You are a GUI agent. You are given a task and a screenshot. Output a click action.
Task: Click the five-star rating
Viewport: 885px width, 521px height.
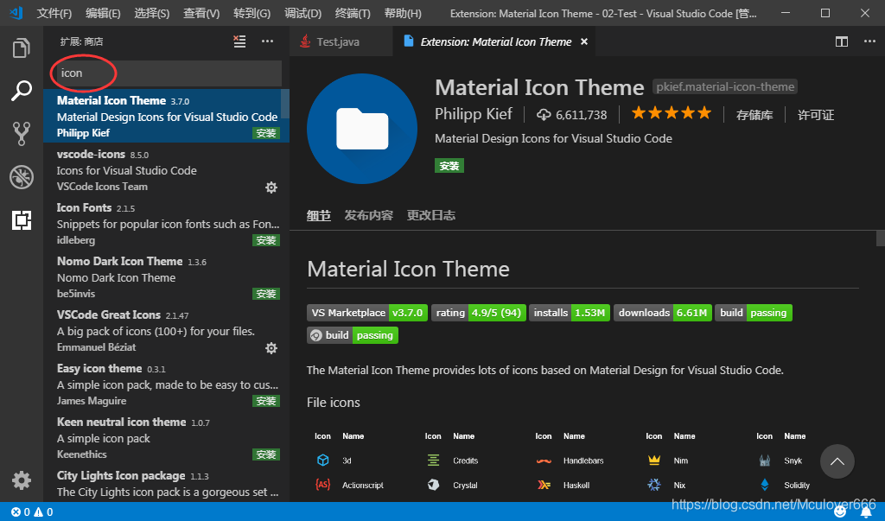(671, 113)
